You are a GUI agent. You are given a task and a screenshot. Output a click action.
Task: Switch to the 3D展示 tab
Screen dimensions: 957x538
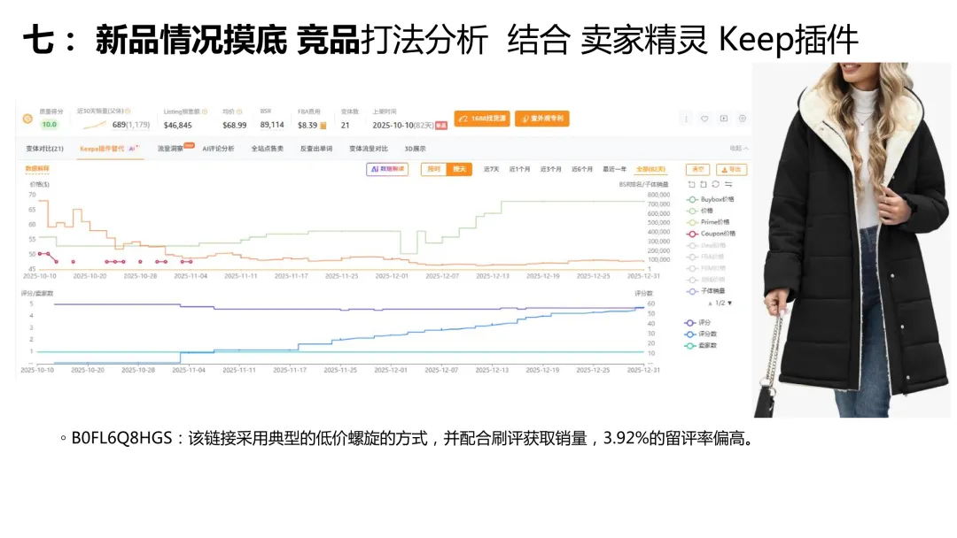click(x=415, y=149)
